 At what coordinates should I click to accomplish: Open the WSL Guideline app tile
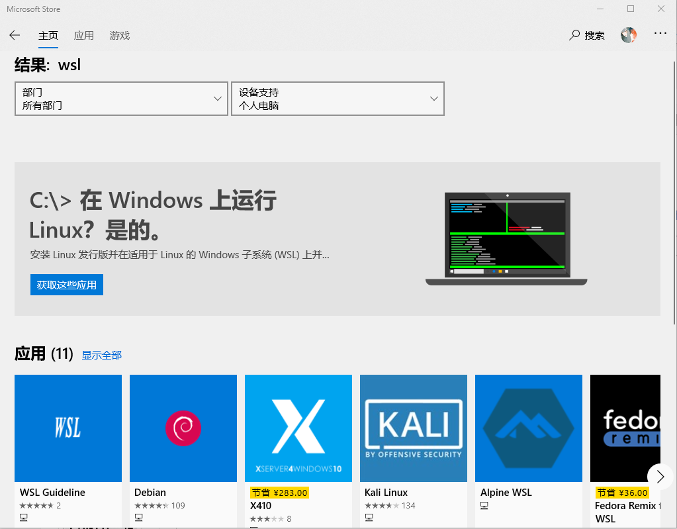[68, 428]
